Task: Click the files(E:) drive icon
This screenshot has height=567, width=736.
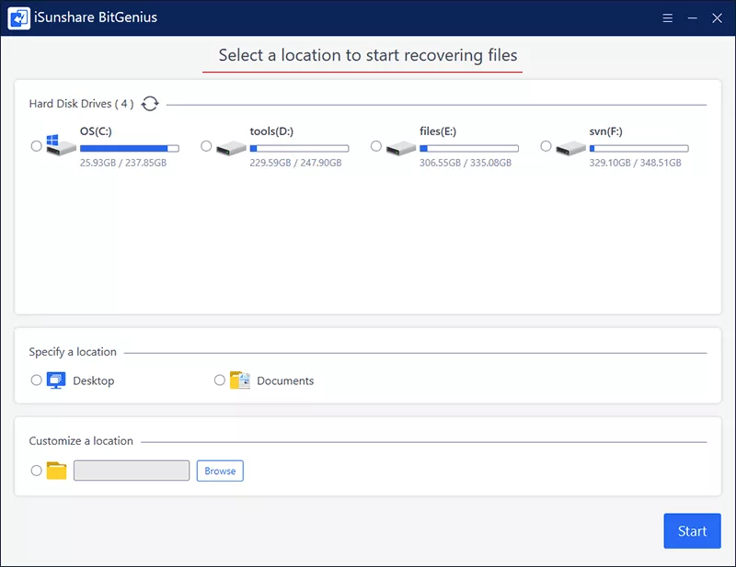Action: (401, 148)
